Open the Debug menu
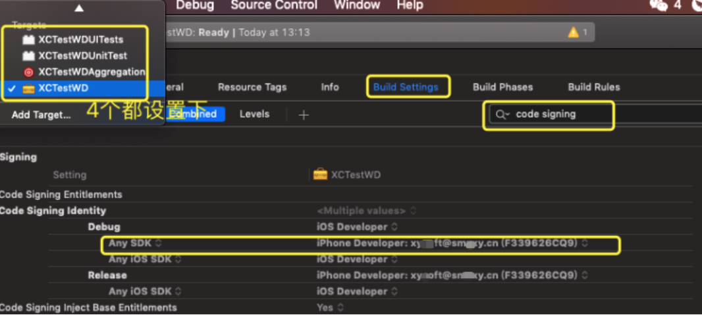702x315 pixels. 195,5
